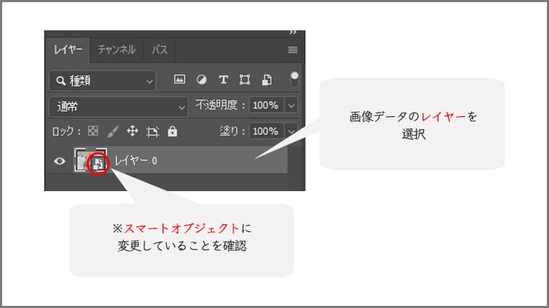Image resolution: width=549 pixels, height=308 pixels.
Task: Expand the 塗り slider arrow
Action: tap(291, 131)
